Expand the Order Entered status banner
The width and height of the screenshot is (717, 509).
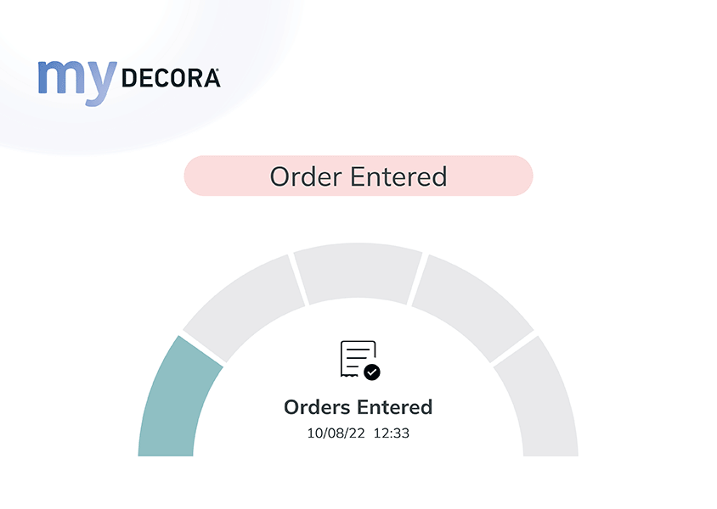click(358, 176)
